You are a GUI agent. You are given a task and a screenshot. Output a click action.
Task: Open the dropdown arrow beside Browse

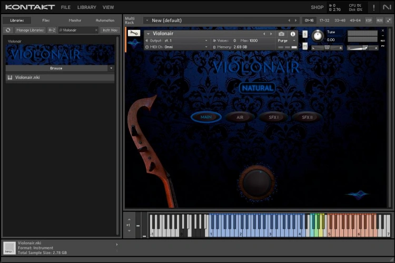[x=111, y=68]
